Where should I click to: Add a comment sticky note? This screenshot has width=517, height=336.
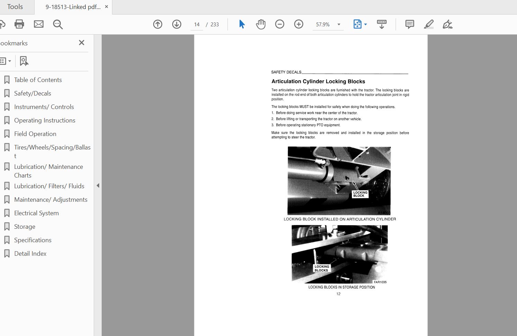click(410, 24)
